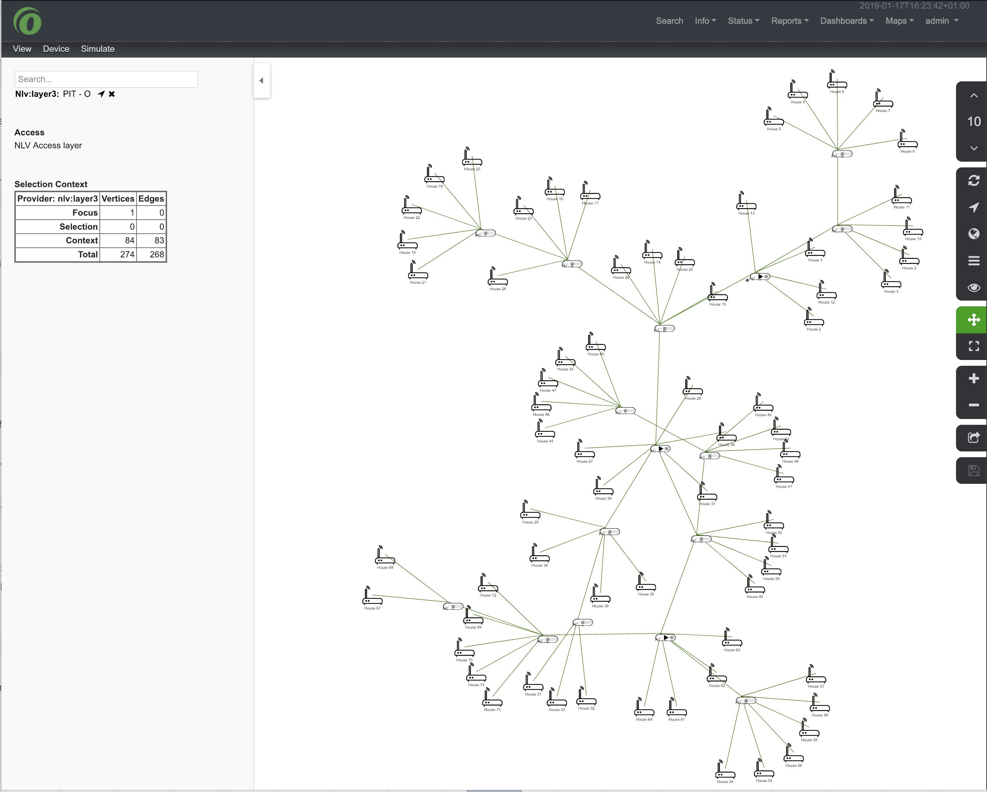This screenshot has height=792, width=987.
Task: Click the center-on-selection arrow icon
Action: point(973,207)
